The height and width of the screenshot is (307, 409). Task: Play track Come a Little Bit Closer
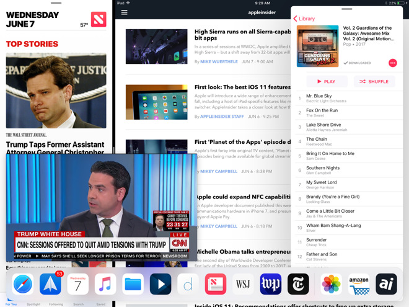coord(349,213)
